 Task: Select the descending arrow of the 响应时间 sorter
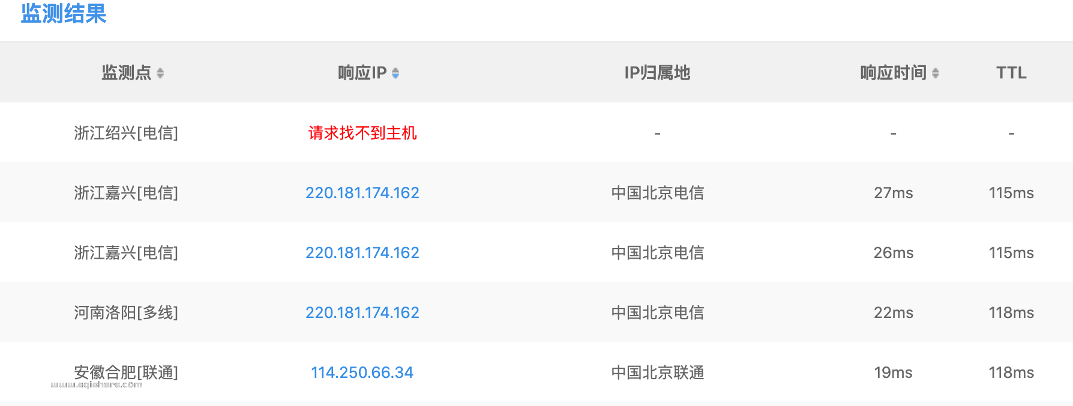click(x=936, y=76)
